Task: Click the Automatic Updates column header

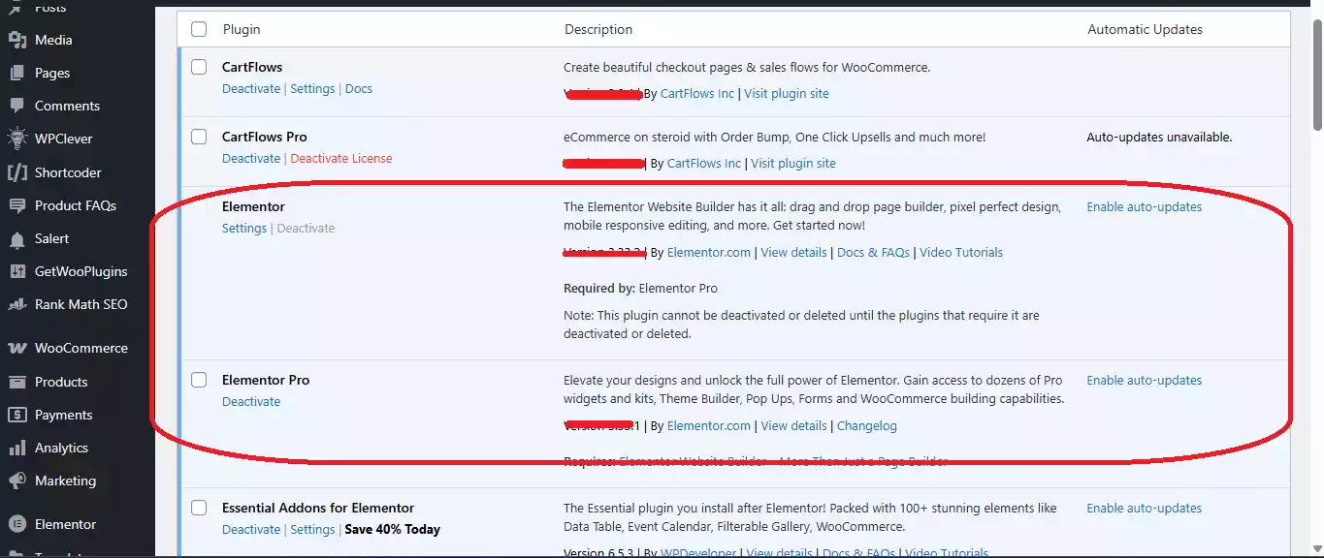Action: (x=1145, y=29)
